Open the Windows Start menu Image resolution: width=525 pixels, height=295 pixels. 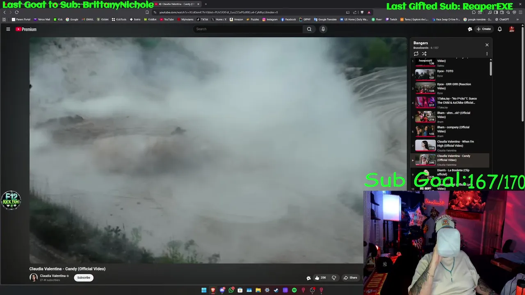point(204,290)
